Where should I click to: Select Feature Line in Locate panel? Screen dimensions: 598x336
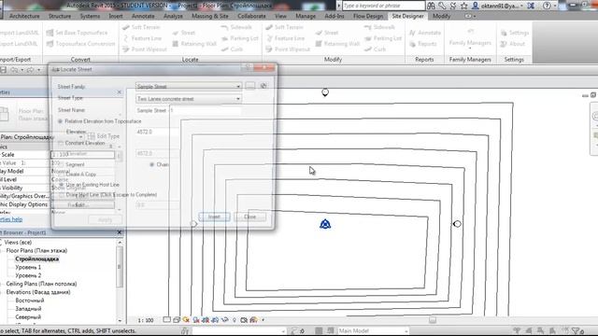tap(143, 38)
